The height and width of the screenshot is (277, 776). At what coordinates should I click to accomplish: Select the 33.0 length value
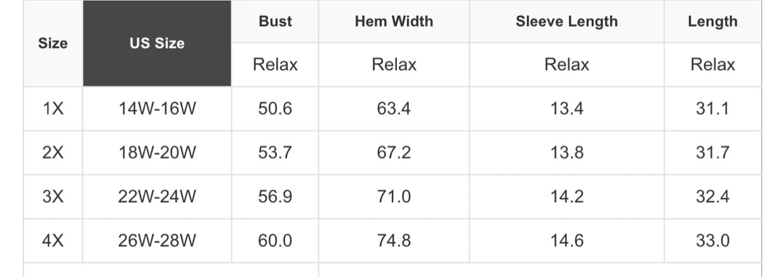click(x=712, y=241)
